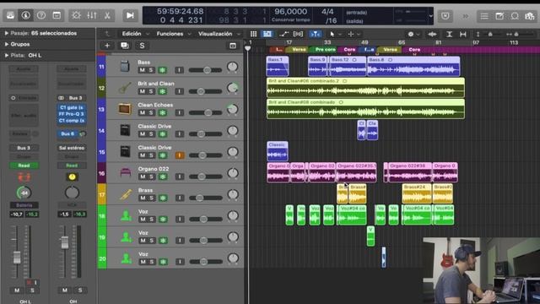
Task: Click the green Read automation button on OH L
Action: (x=24, y=166)
